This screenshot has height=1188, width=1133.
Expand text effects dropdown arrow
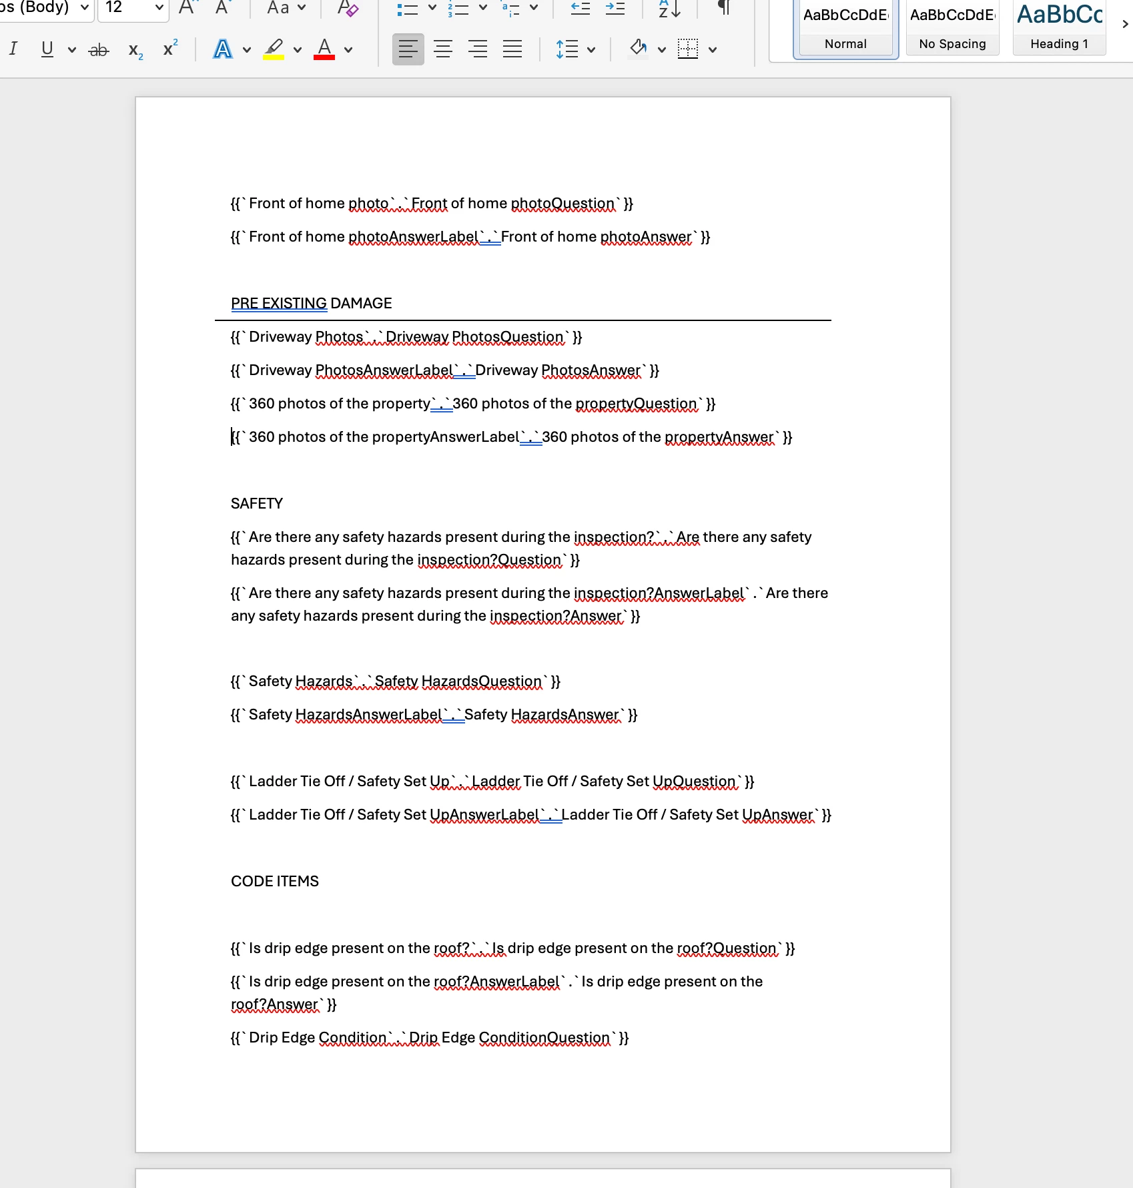coord(247,49)
